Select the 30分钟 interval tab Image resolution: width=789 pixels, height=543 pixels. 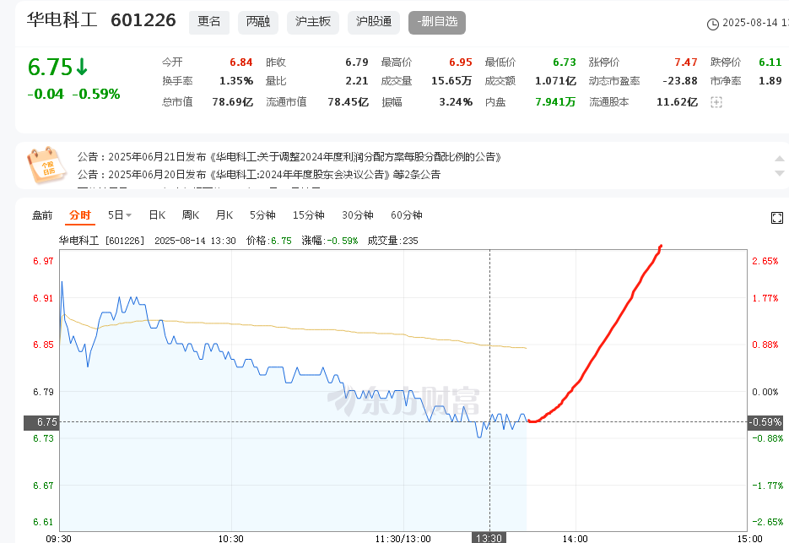(x=357, y=215)
